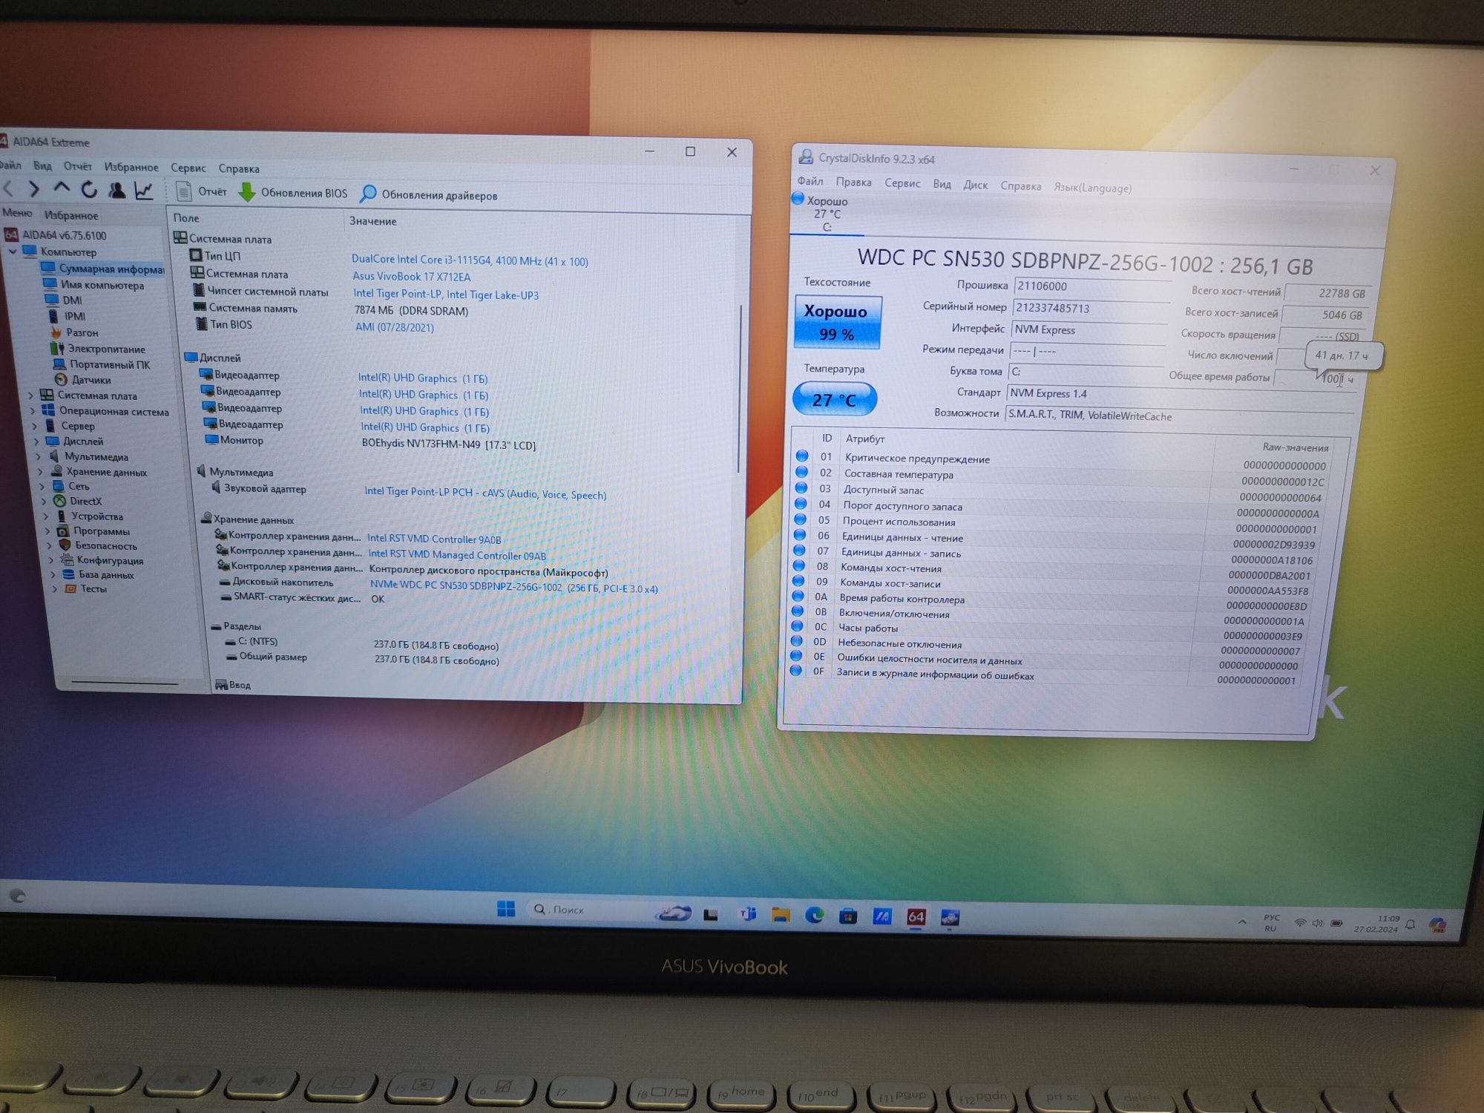Image resolution: width=1484 pixels, height=1113 pixels.
Task: Open Microsoft Store from taskbar
Action: coord(848,916)
